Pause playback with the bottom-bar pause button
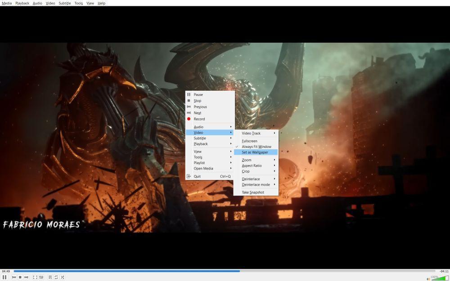Image resolution: width=450 pixels, height=281 pixels. click(x=4, y=277)
